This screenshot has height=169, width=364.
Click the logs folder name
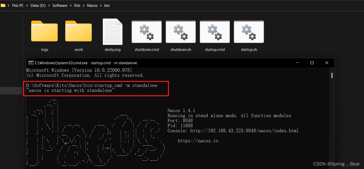click(x=45, y=50)
